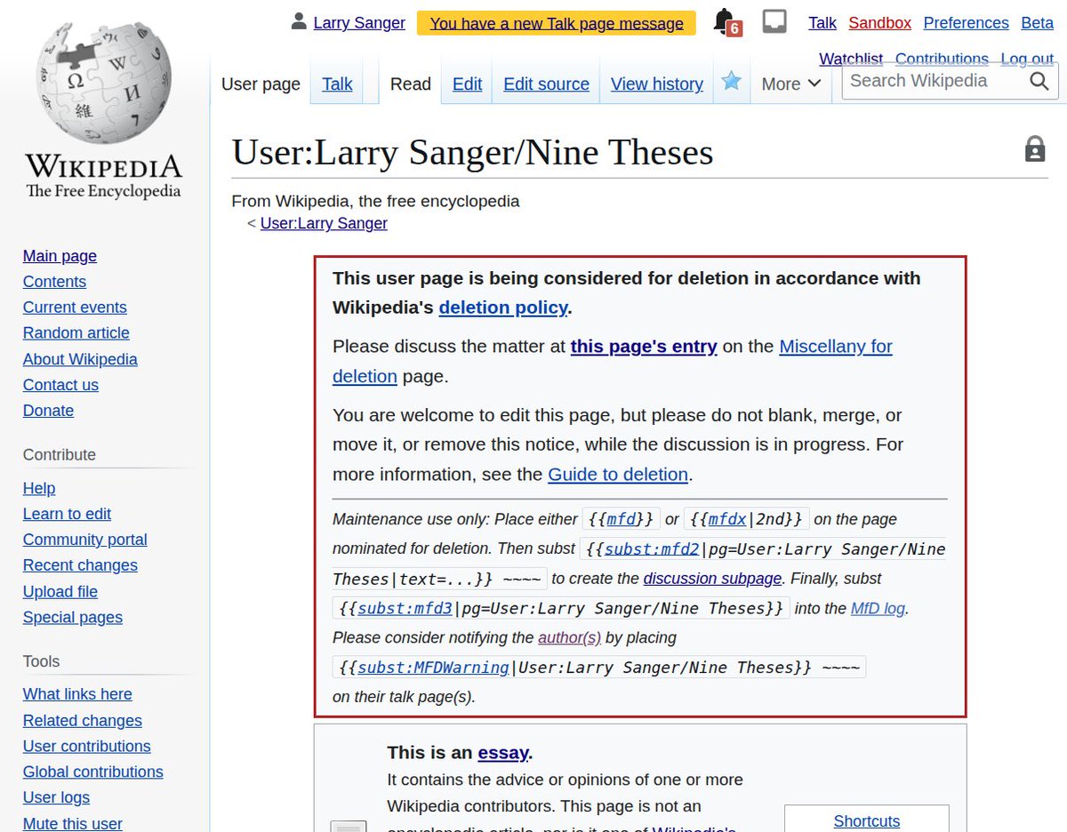
Task: Open the mfdx template link
Action: pyautogui.click(x=727, y=519)
